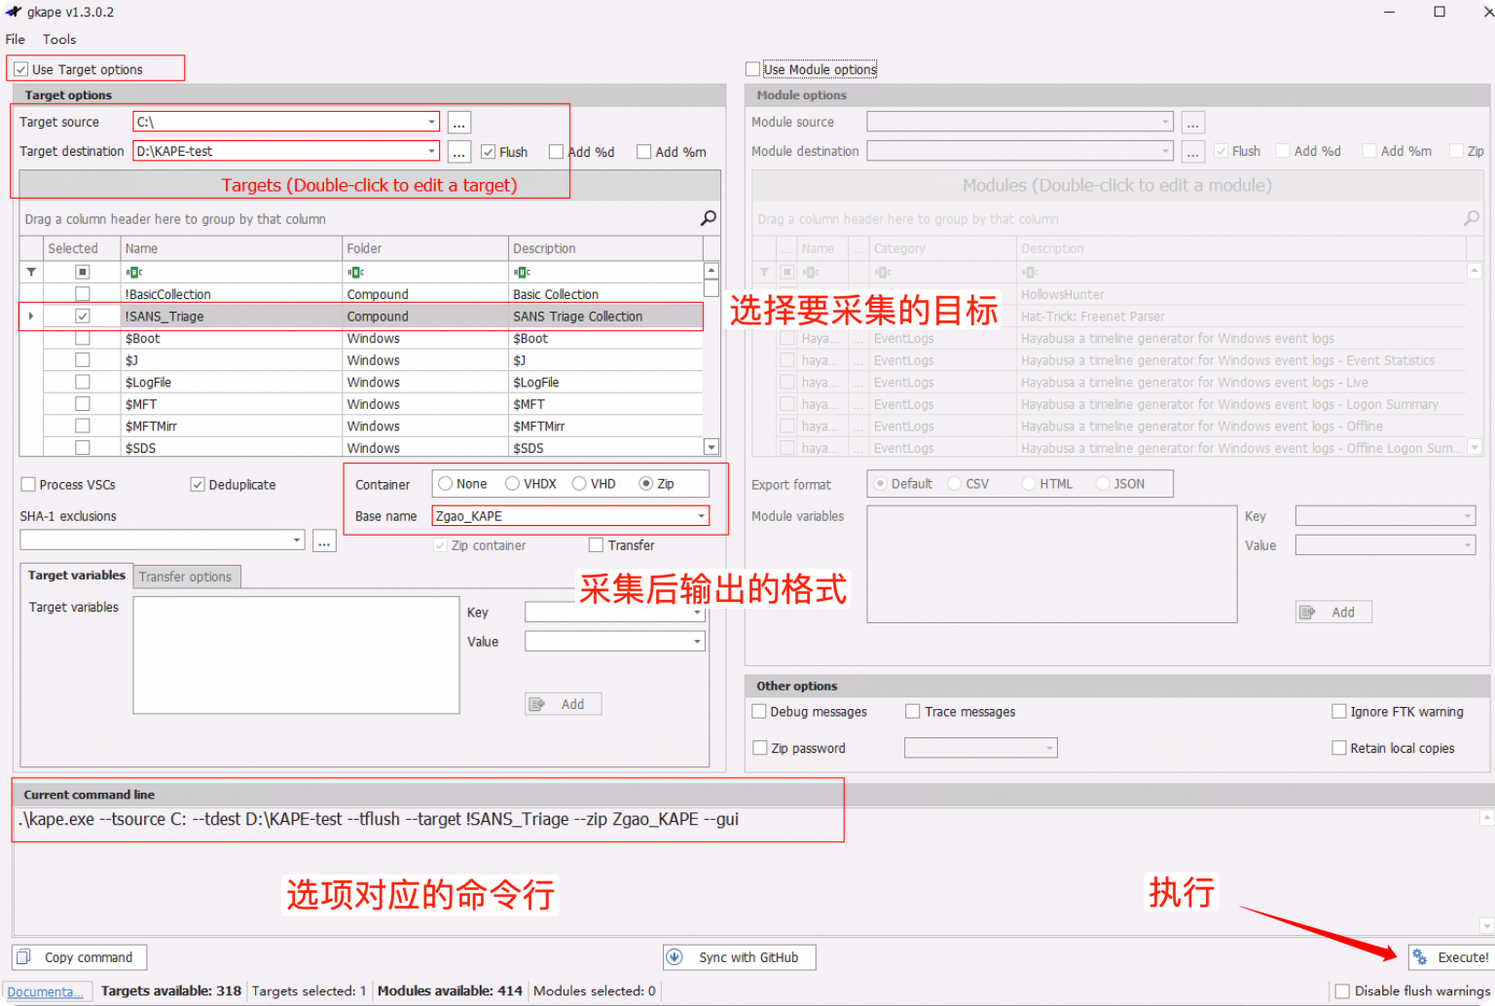The image size is (1495, 1006).
Task: Open the Tools menu
Action: 58,39
